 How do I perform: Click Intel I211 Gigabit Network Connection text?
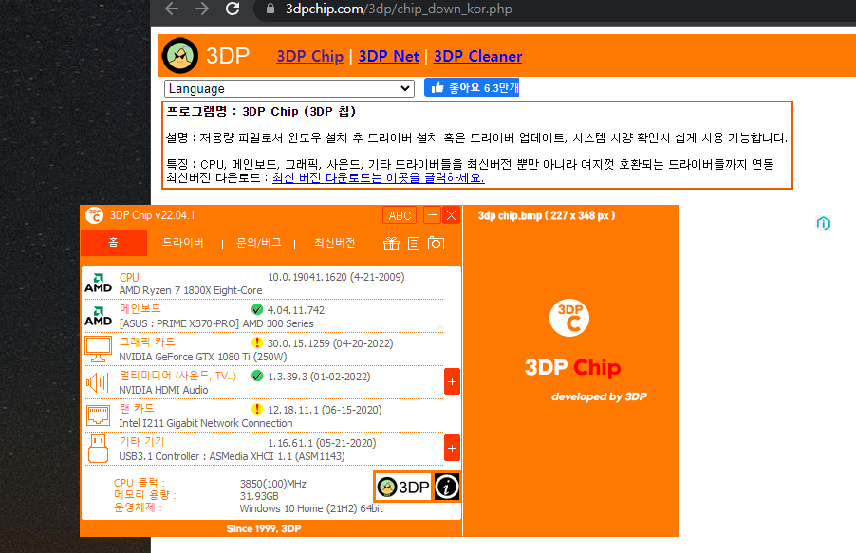click(206, 424)
